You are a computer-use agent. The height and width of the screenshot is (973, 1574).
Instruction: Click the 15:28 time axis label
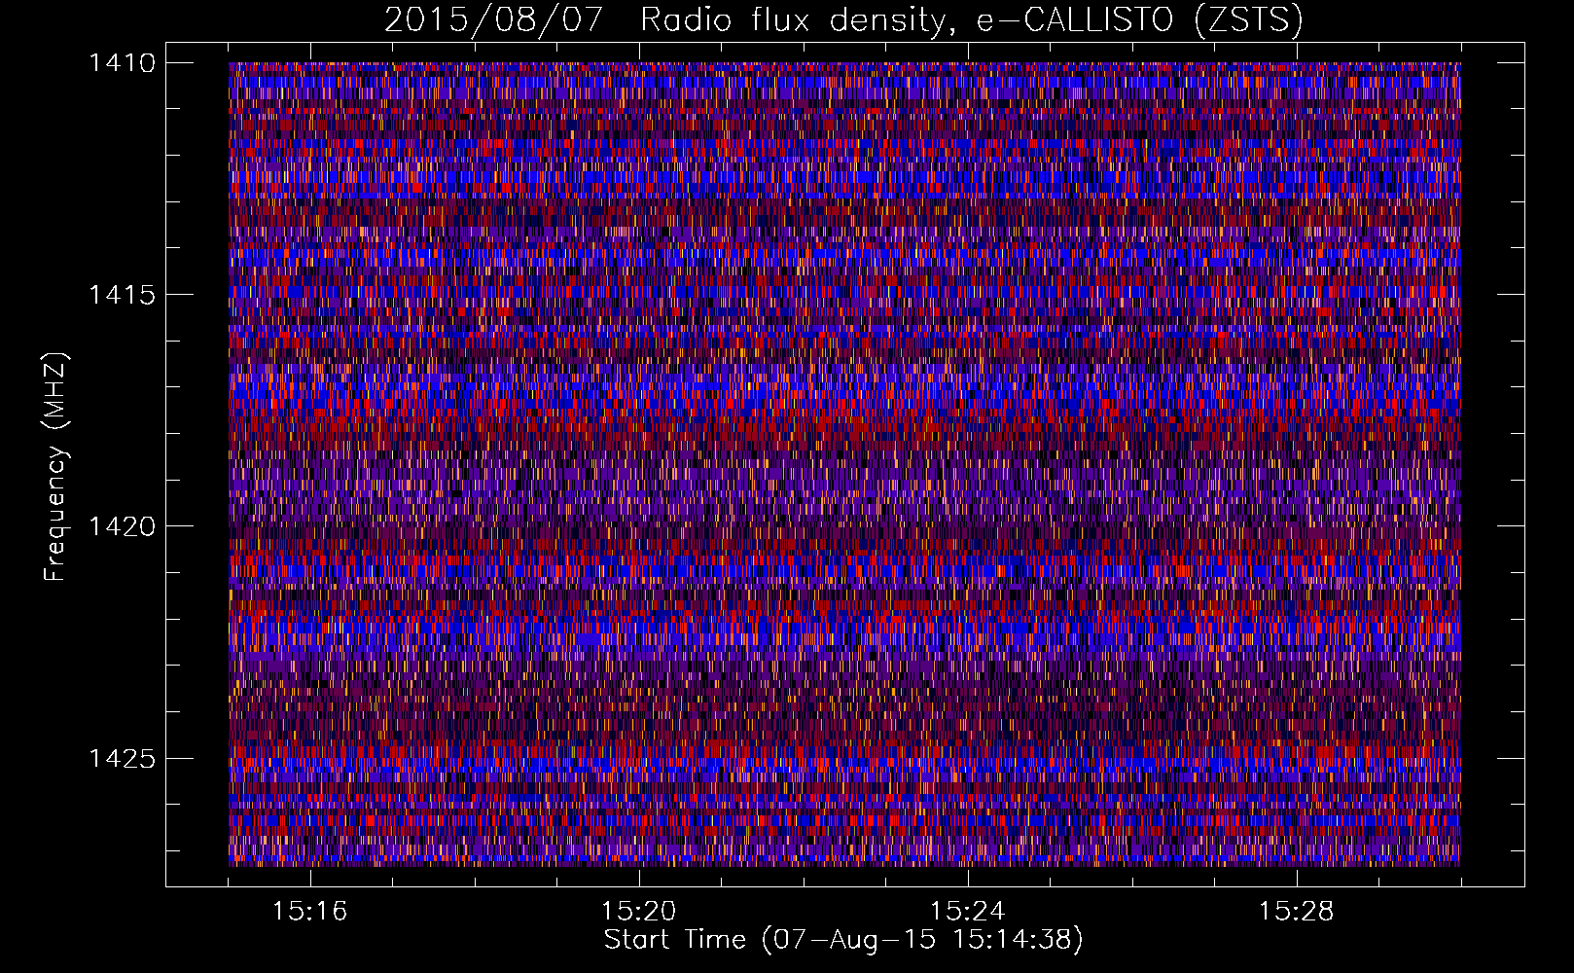point(1296,912)
